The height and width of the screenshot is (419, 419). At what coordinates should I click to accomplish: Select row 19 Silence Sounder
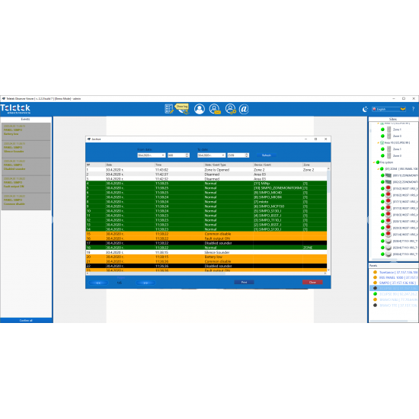click(x=206, y=252)
